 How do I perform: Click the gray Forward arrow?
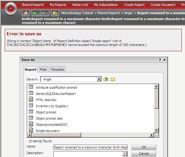[x=43, y=13]
